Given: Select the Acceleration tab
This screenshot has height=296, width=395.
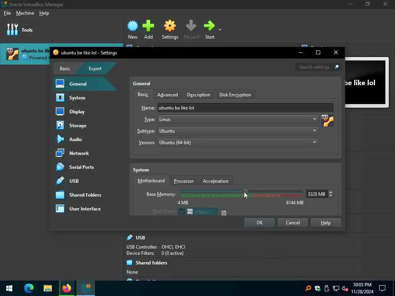Looking at the screenshot, I should pos(215,181).
